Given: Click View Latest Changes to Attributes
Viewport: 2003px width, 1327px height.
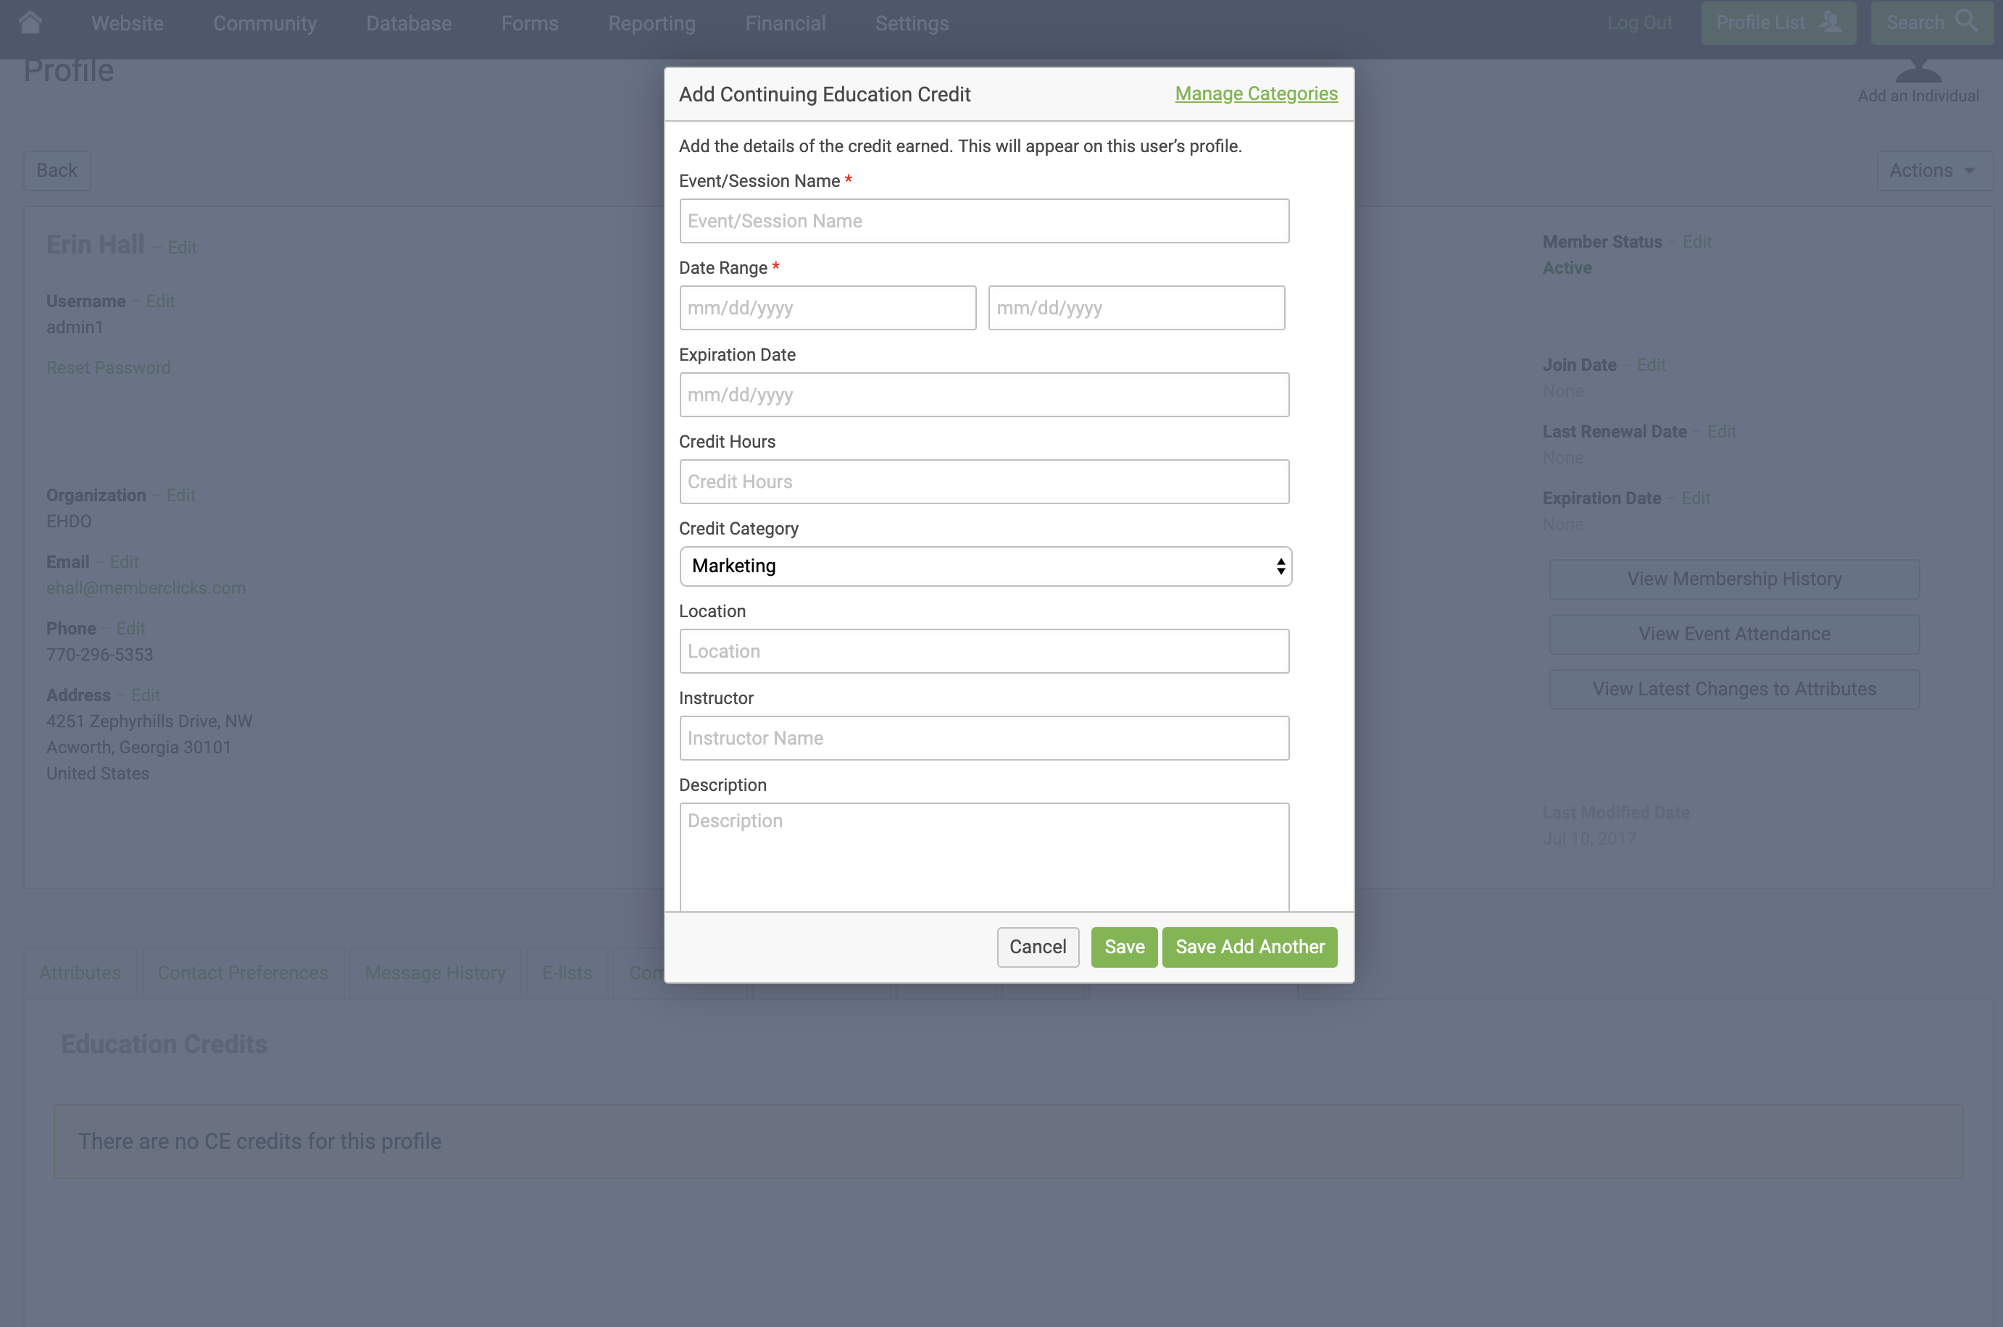Looking at the screenshot, I should click(1734, 689).
